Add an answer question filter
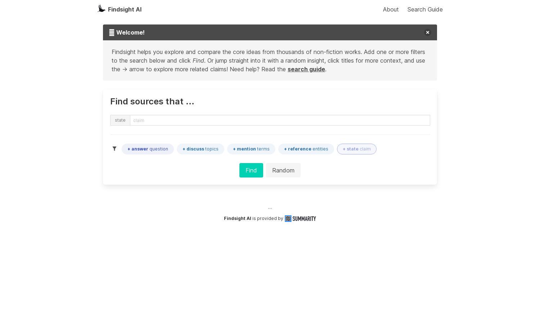Image resolution: width=540 pixels, height=324 pixels. (148, 149)
